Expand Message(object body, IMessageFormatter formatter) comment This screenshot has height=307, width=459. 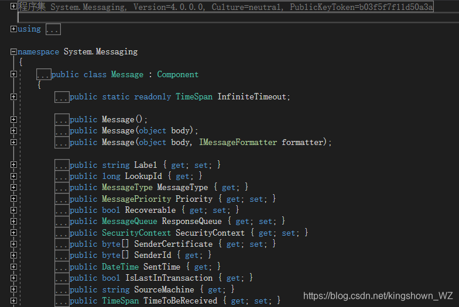[x=13, y=142]
